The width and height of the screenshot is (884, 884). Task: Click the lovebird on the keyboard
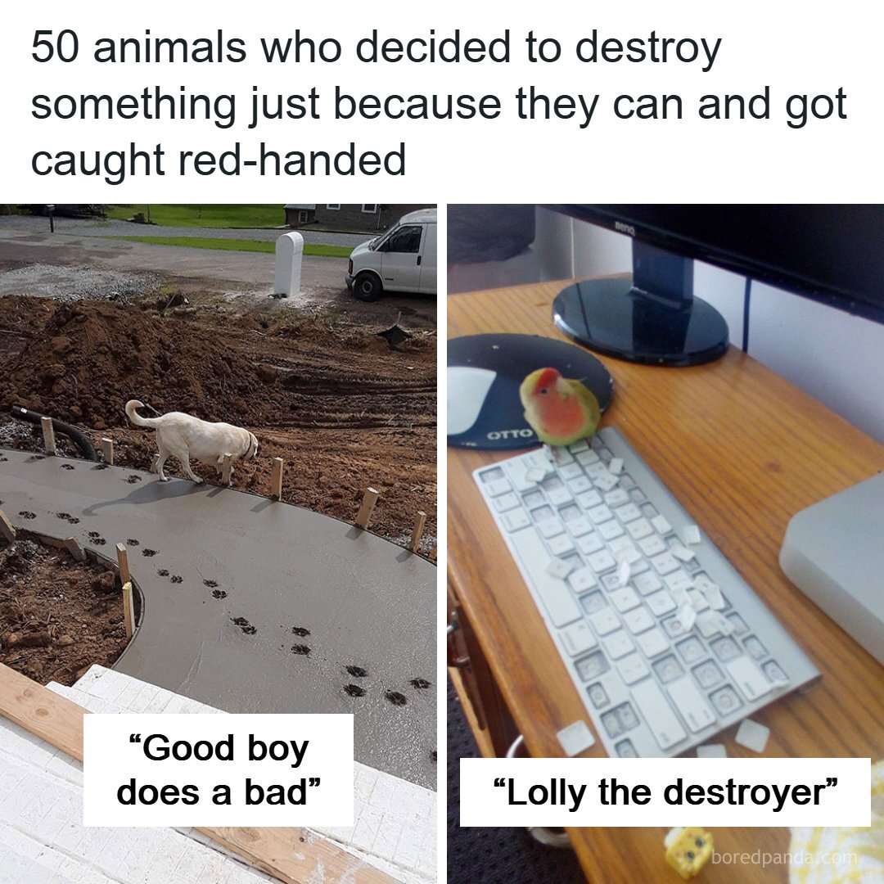click(x=560, y=406)
